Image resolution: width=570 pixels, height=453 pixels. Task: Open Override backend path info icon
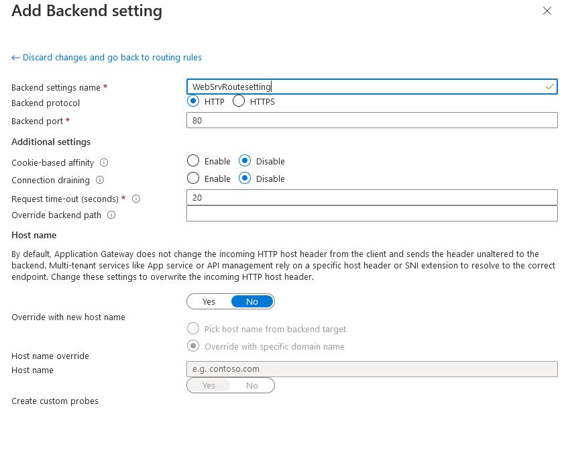111,215
